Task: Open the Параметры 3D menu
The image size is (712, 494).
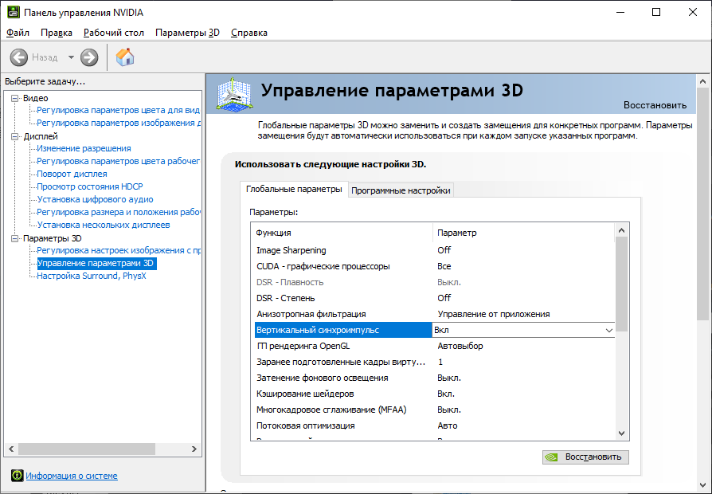Action: [x=187, y=33]
